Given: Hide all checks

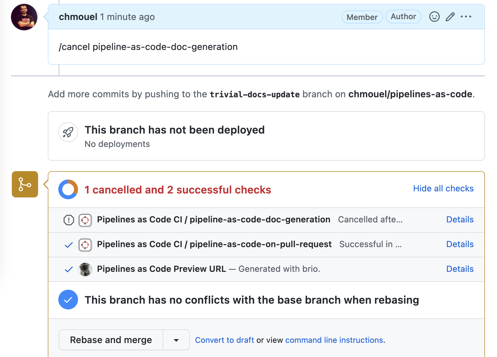Looking at the screenshot, I should (443, 188).
